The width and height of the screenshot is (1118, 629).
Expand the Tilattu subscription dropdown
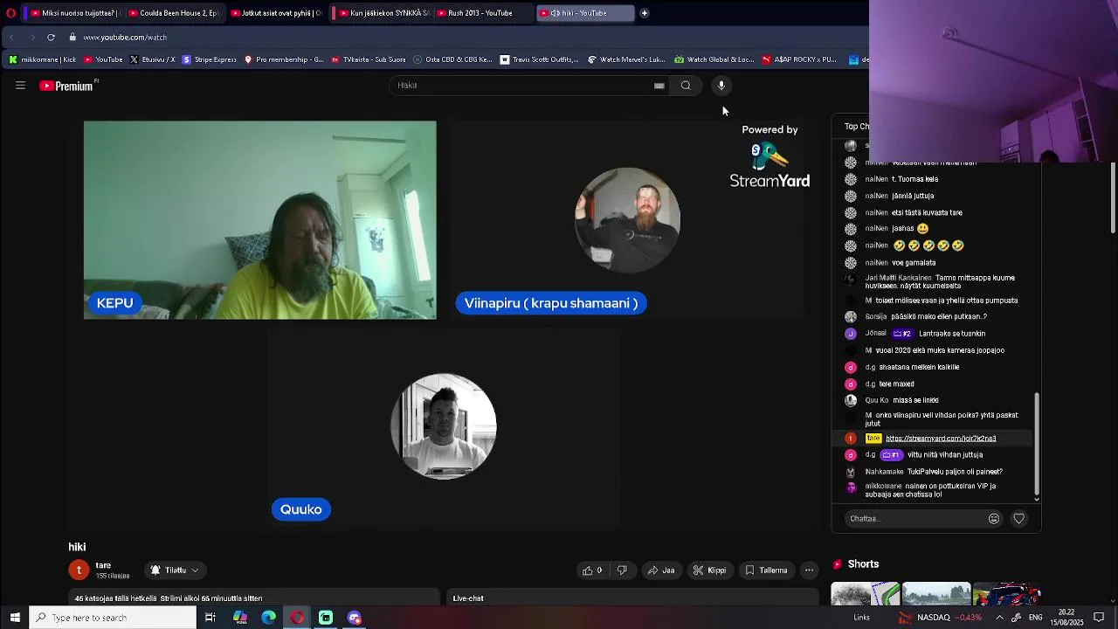coord(176,570)
